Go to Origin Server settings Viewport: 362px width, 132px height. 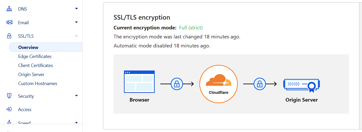tap(31, 75)
